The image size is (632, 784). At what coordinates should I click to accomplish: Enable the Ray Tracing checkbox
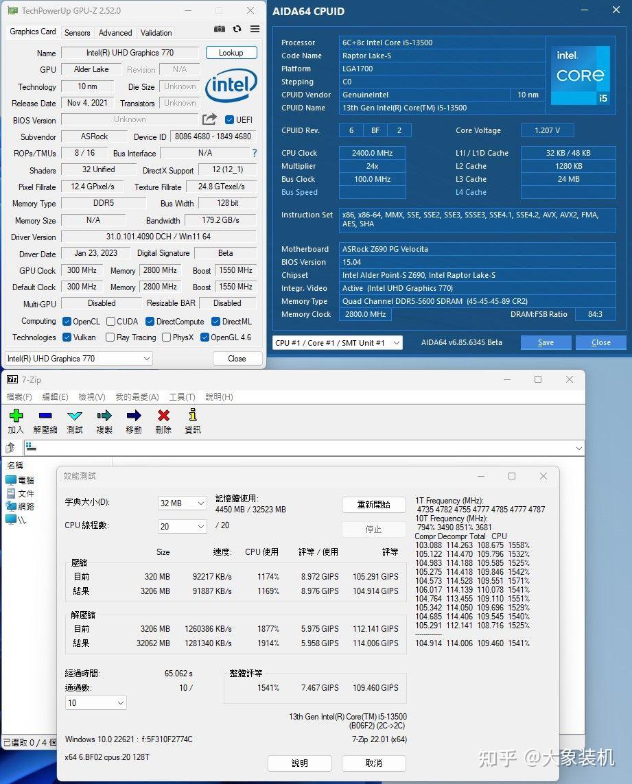(110, 337)
